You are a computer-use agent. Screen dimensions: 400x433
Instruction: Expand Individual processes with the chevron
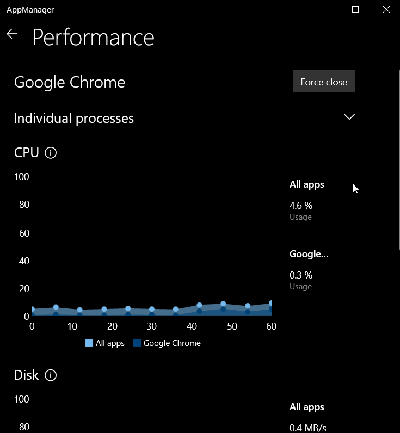349,117
